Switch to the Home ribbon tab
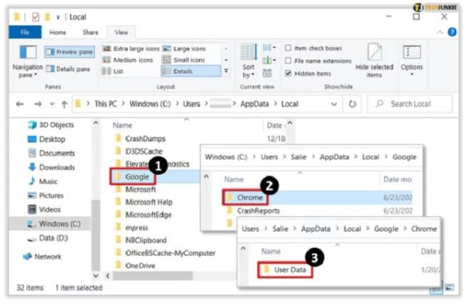The width and height of the screenshot is (471, 305). click(58, 32)
